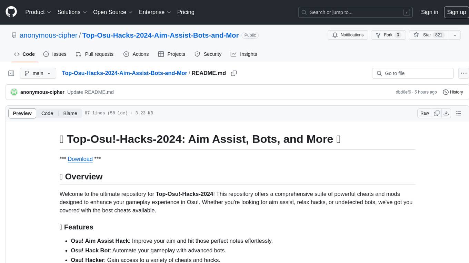Open the anonymous-cipher profile in breadcrumb
The height and width of the screenshot is (263, 469).
(48, 35)
